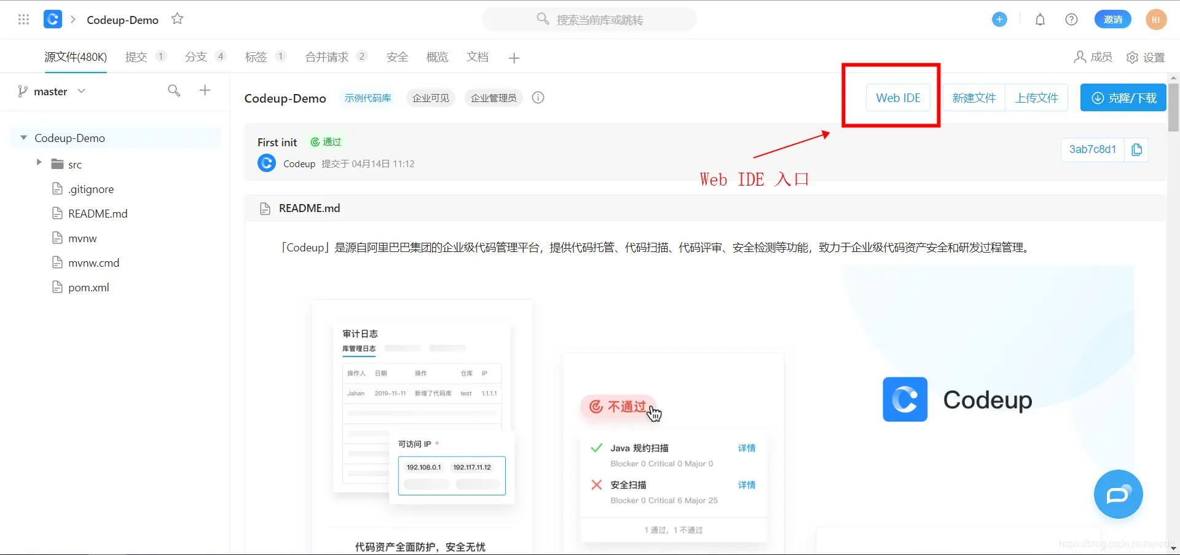This screenshot has width=1180, height=555.
Task: Open the help question-mark icon
Action: coord(1071,19)
